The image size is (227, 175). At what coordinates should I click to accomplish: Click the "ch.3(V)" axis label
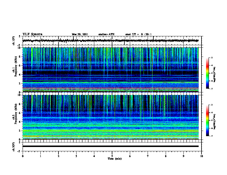point(14,147)
